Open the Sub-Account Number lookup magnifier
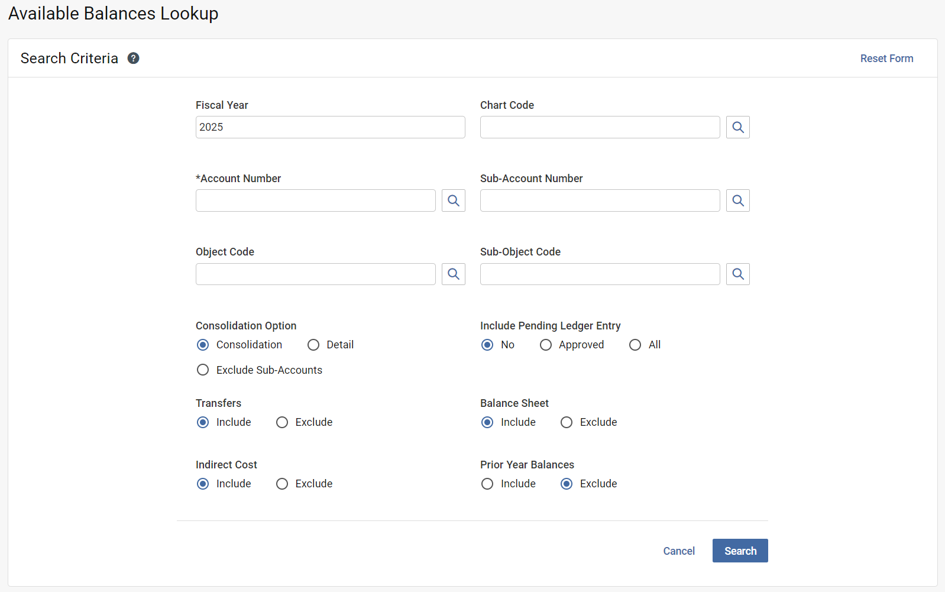 pos(738,200)
